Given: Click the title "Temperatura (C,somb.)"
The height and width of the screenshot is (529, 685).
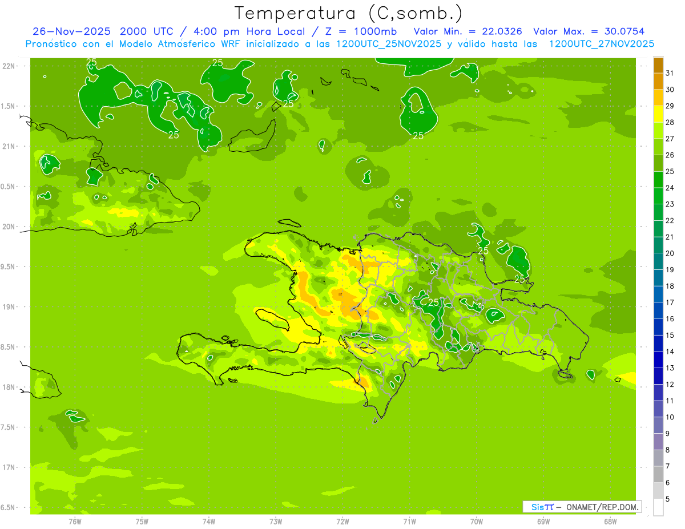Looking at the screenshot, I should pos(348,13).
